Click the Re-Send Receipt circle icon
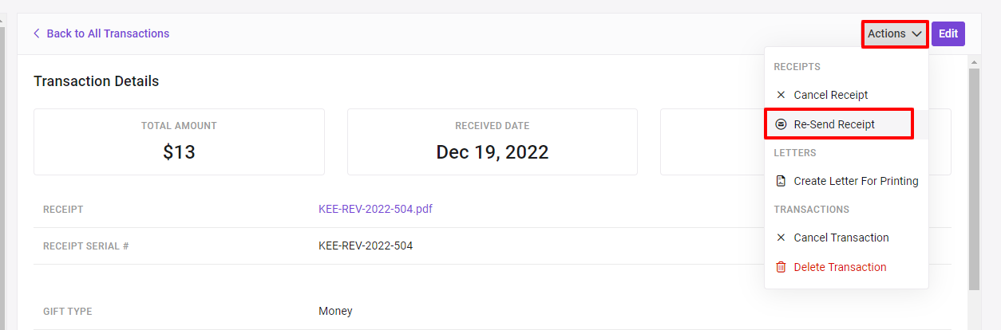The image size is (1001, 330). point(781,124)
